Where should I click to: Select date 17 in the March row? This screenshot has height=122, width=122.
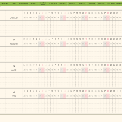pos(86,65)
